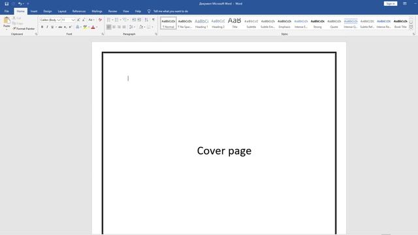This screenshot has width=418, height=235.
Task: Clear all formatting eraser icon
Action: click(x=100, y=20)
